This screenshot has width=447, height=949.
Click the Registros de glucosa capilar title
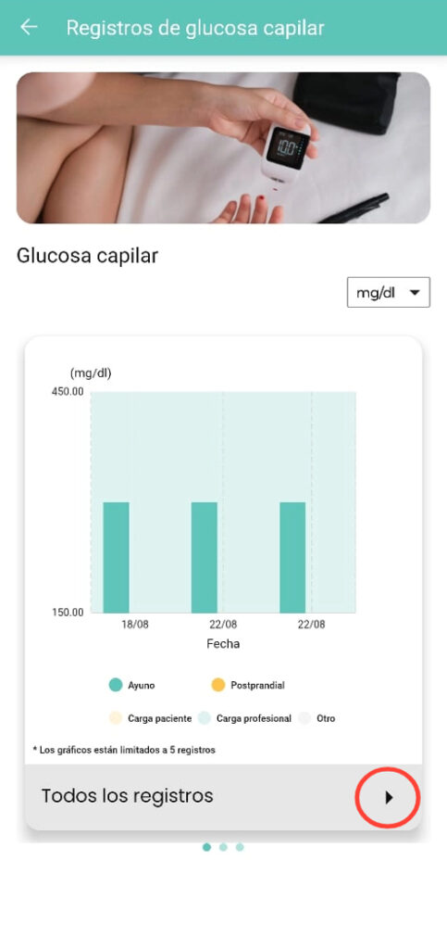click(195, 28)
